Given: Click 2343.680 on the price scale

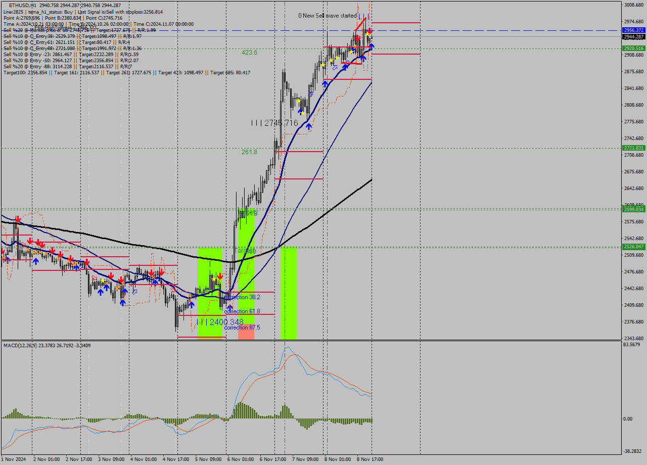Looking at the screenshot, I should coord(633,338).
